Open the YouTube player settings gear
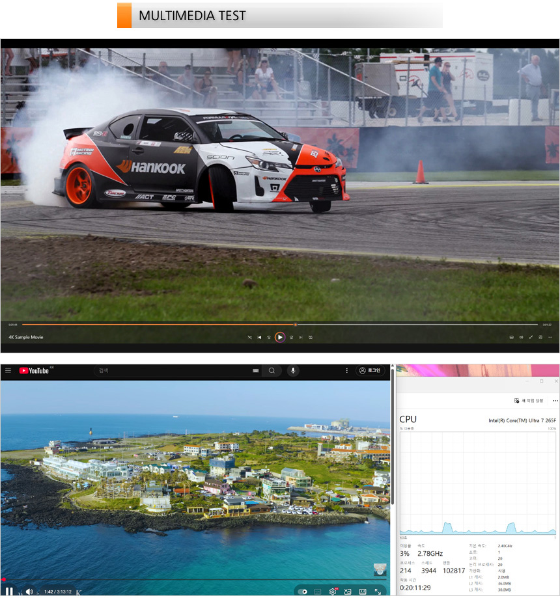Viewport: 560px width, 598px height. [333, 591]
